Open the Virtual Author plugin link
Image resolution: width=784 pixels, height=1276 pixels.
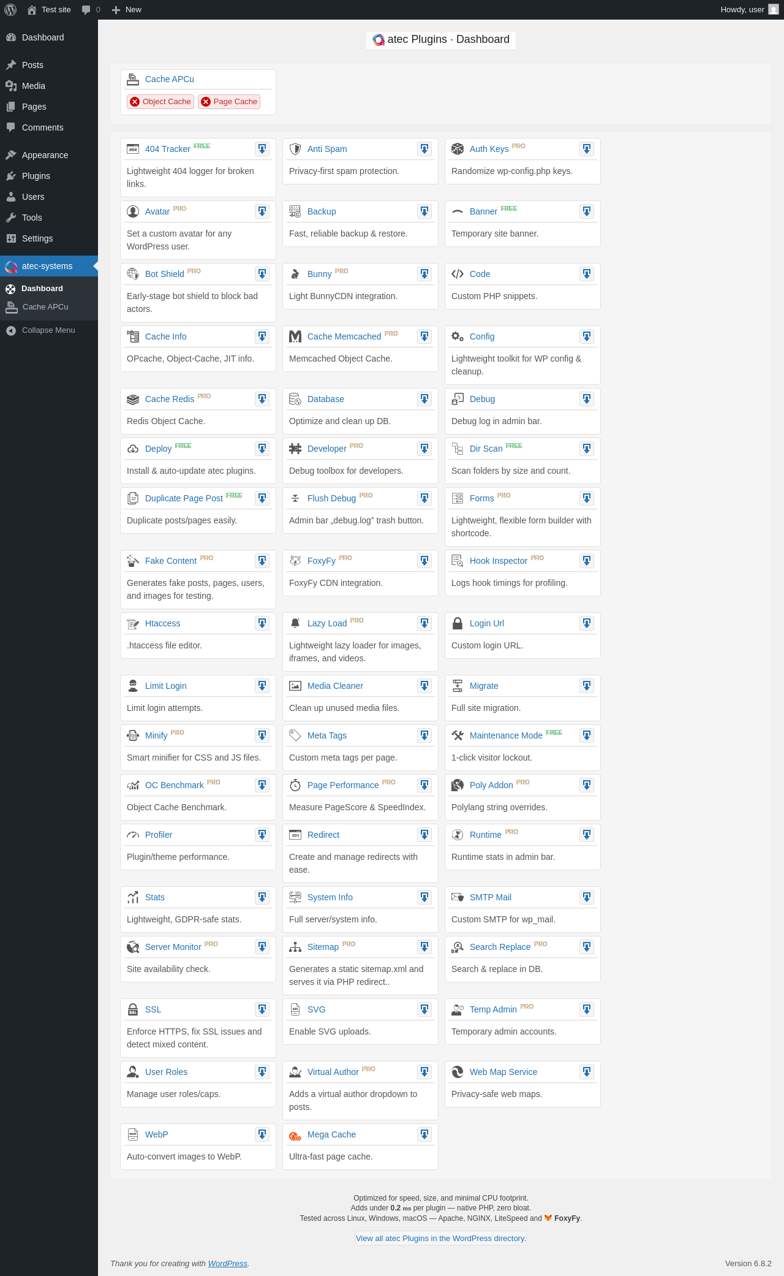point(333,1072)
